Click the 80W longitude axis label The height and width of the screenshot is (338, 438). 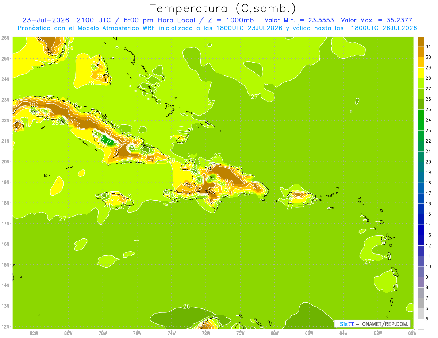pyautogui.click(x=68, y=333)
